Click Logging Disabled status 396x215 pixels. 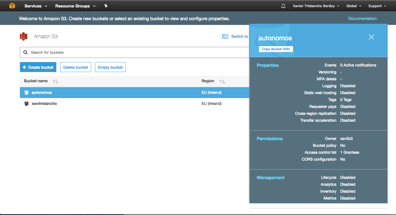(x=348, y=86)
